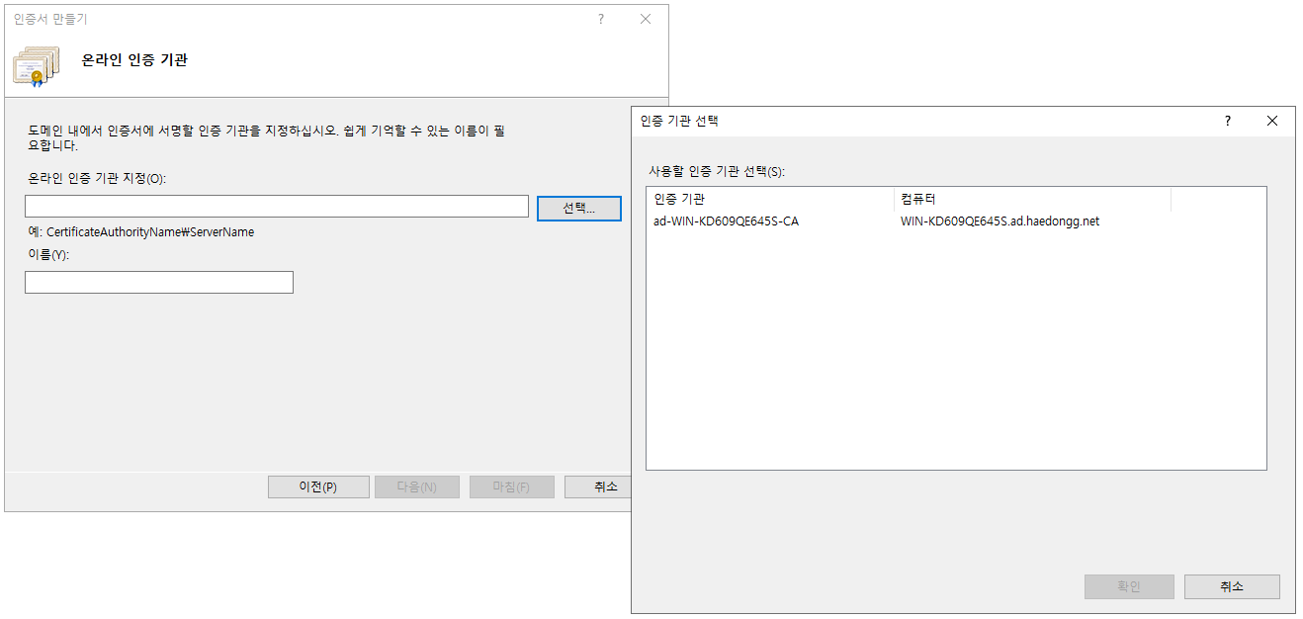Click WIN-KD609QE645S.ad.haedongg.net computer cell
This screenshot has width=1303, height=619.
point(999,221)
